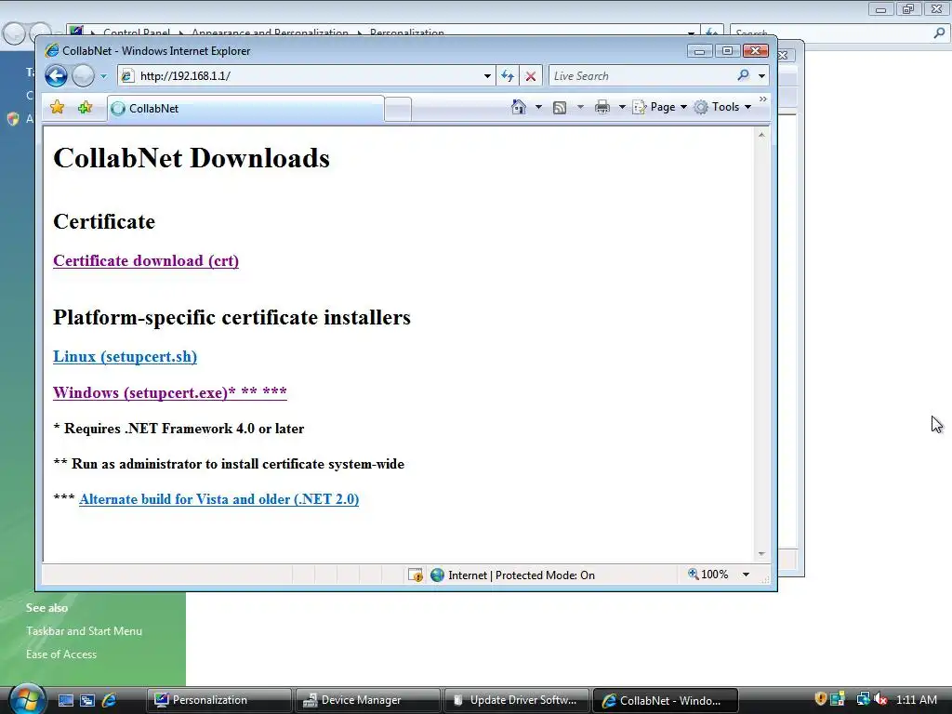Open the Tools menu
Screen dimensions: 952x714
[x=723, y=107]
